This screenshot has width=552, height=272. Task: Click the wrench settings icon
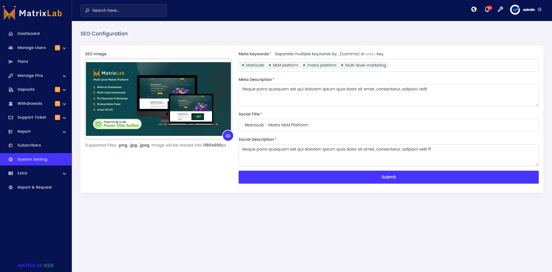(501, 9)
